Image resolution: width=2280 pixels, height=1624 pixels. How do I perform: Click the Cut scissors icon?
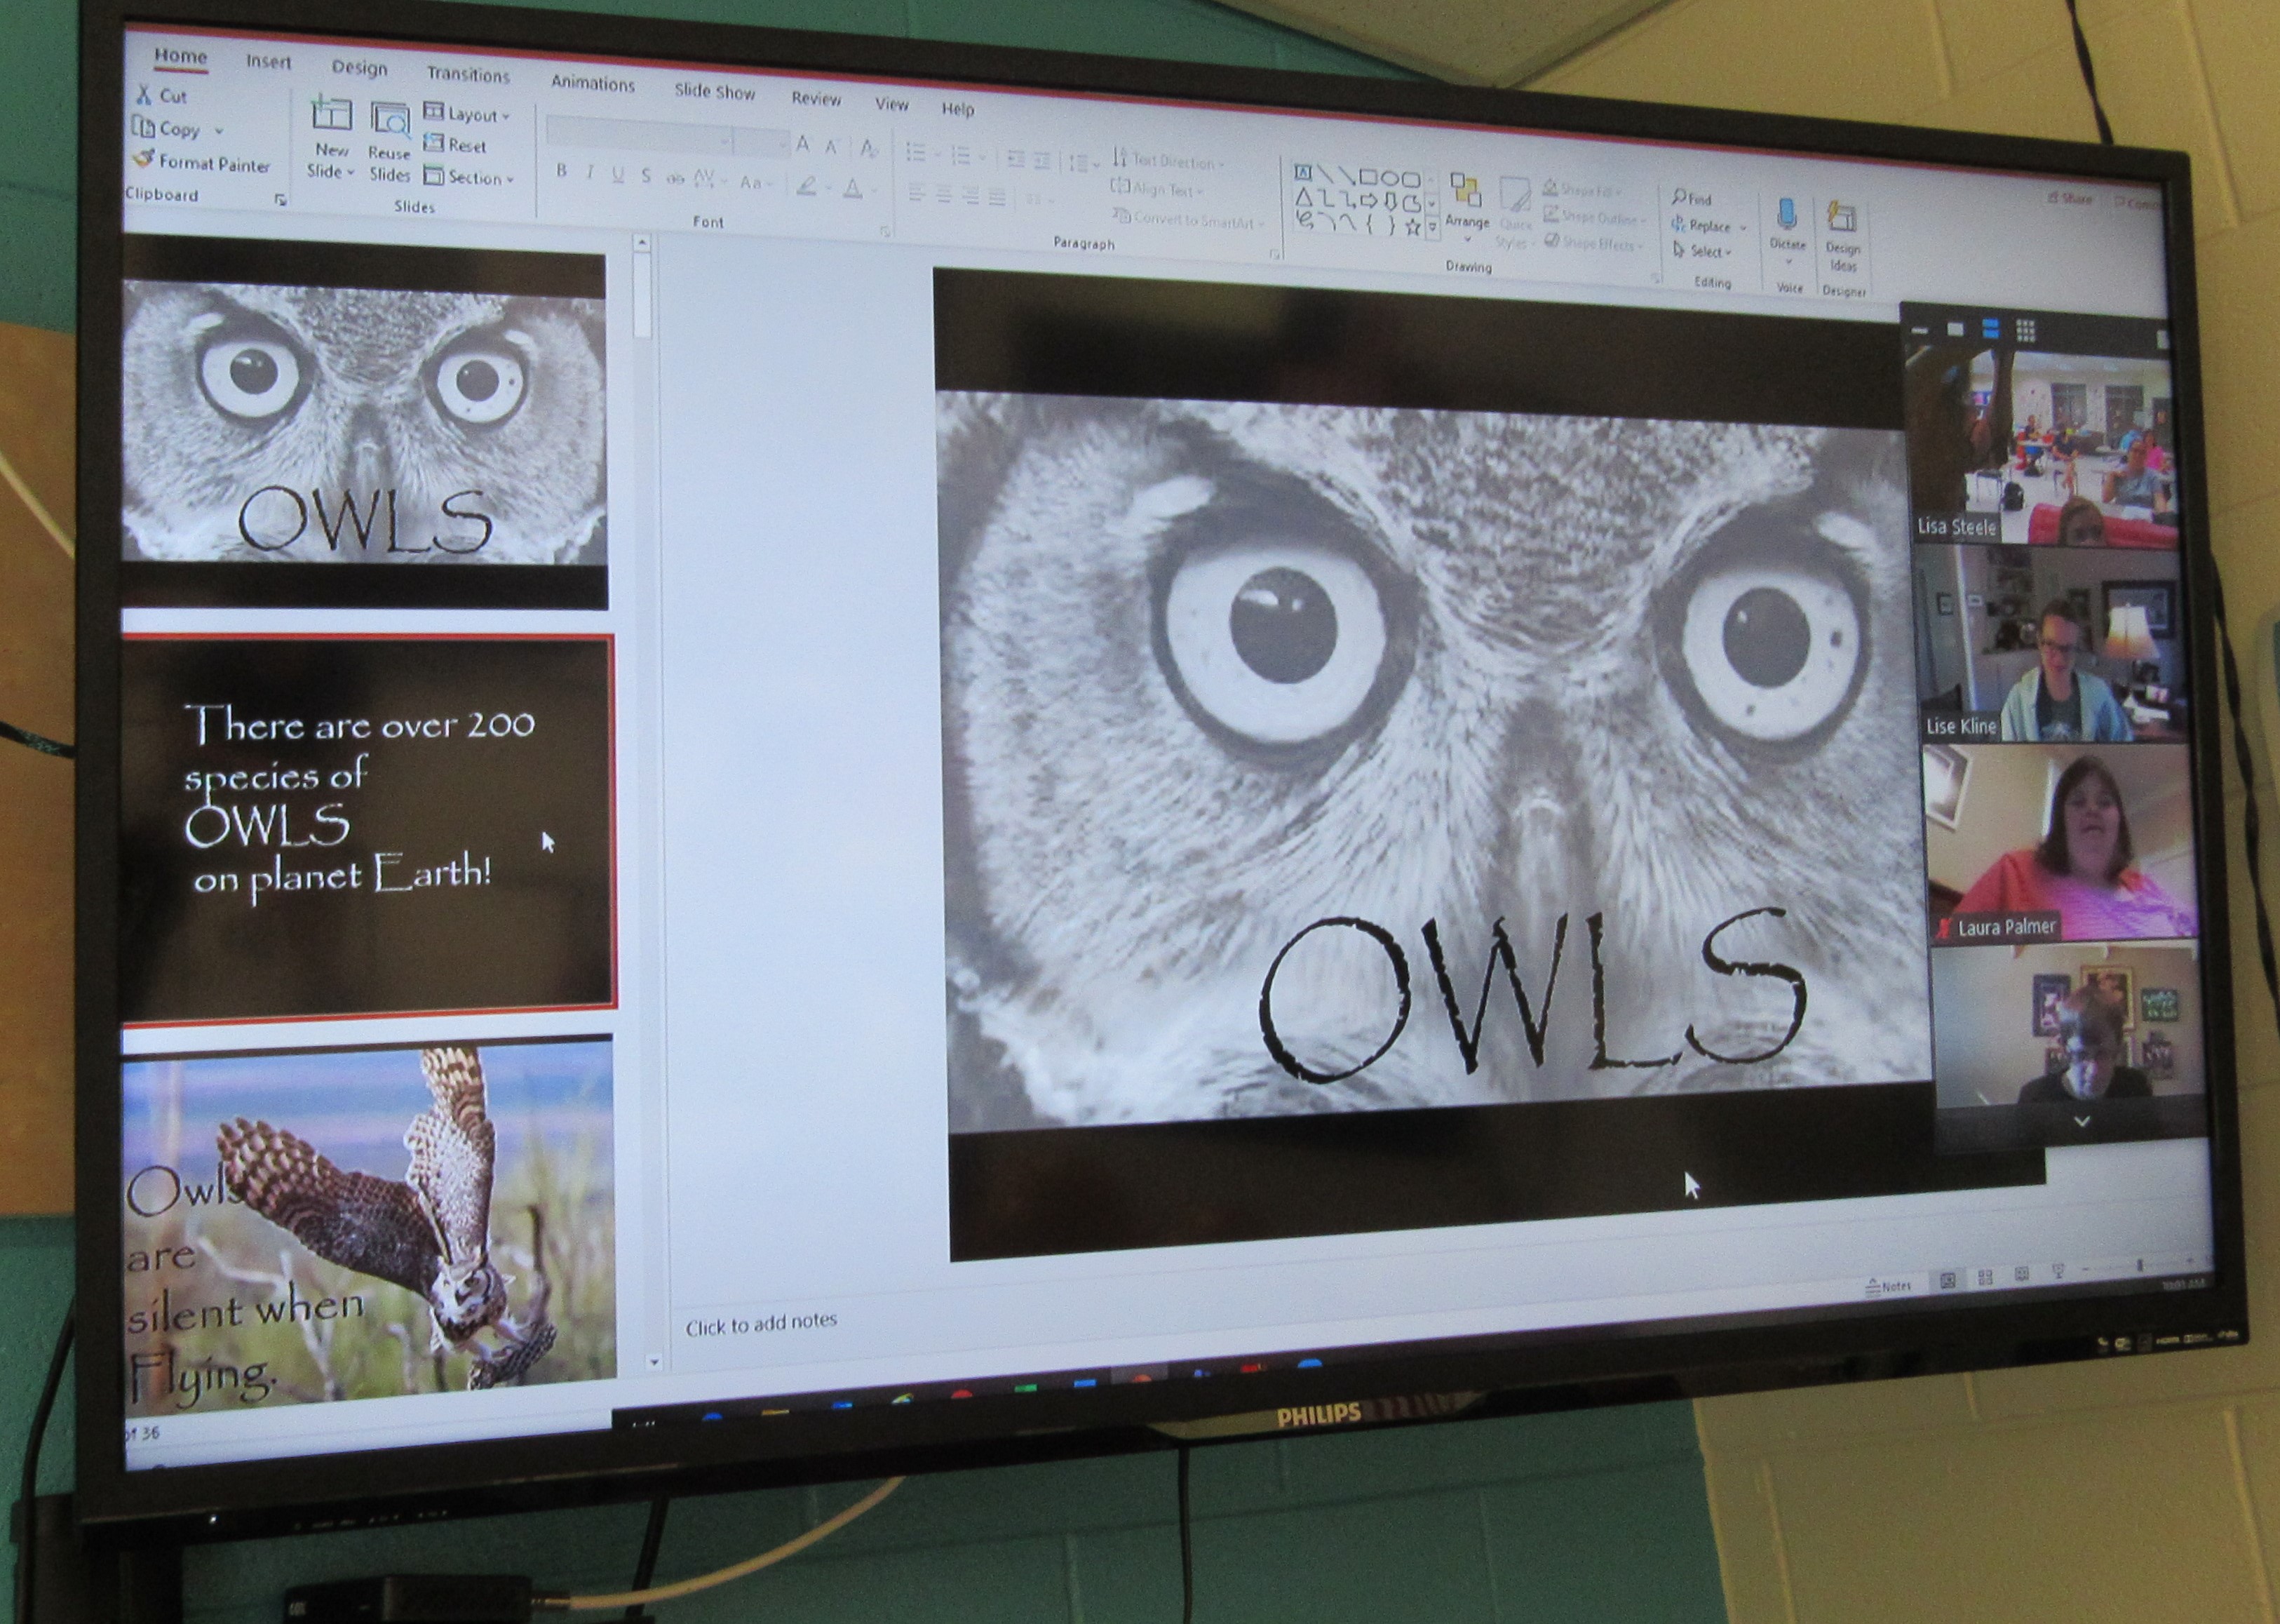pos(145,94)
